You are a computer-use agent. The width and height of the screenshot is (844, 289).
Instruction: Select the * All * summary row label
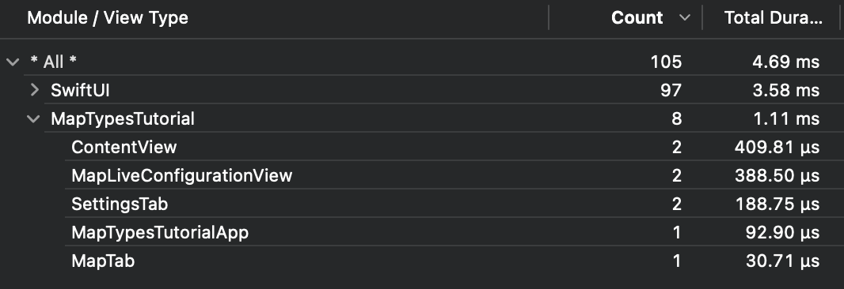tap(53, 62)
